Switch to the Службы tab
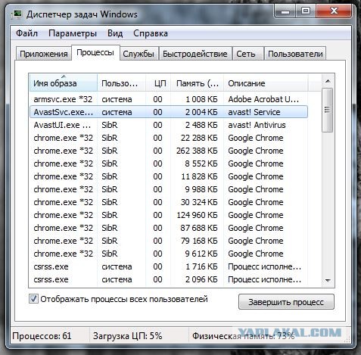 [138, 54]
